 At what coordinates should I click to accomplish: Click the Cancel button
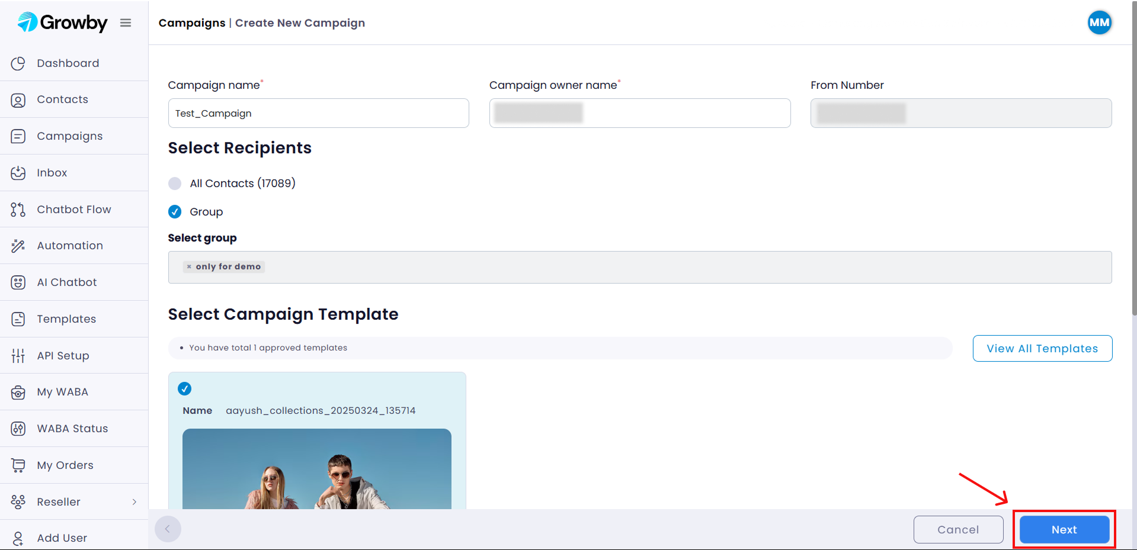click(958, 529)
